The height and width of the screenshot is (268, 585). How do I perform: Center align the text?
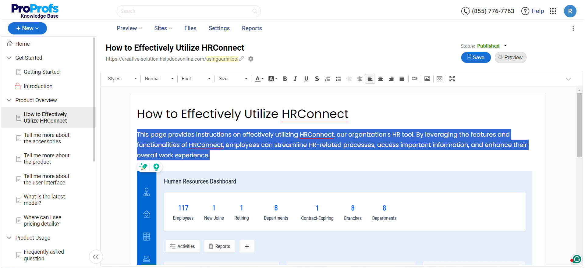tap(381, 79)
